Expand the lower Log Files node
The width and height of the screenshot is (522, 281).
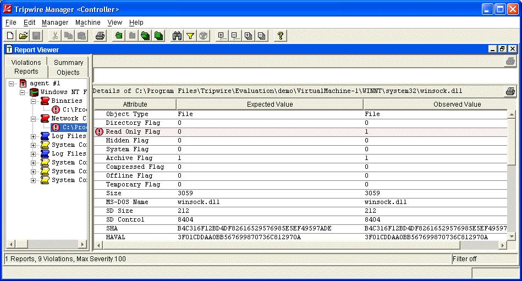(34, 154)
